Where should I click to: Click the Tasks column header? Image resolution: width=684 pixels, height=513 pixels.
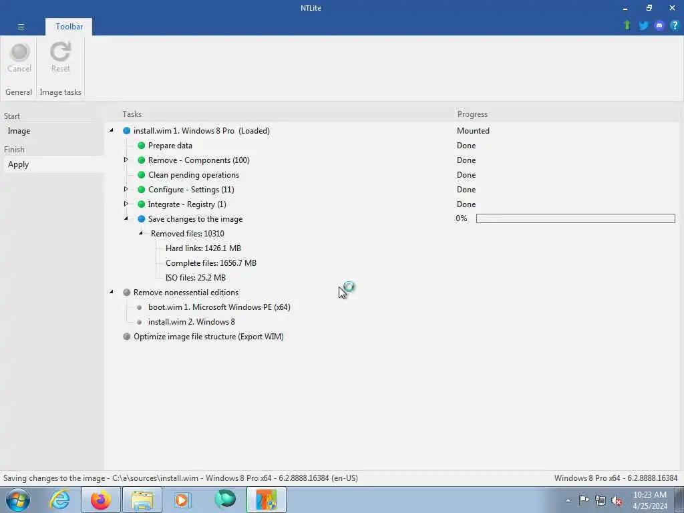coord(132,114)
